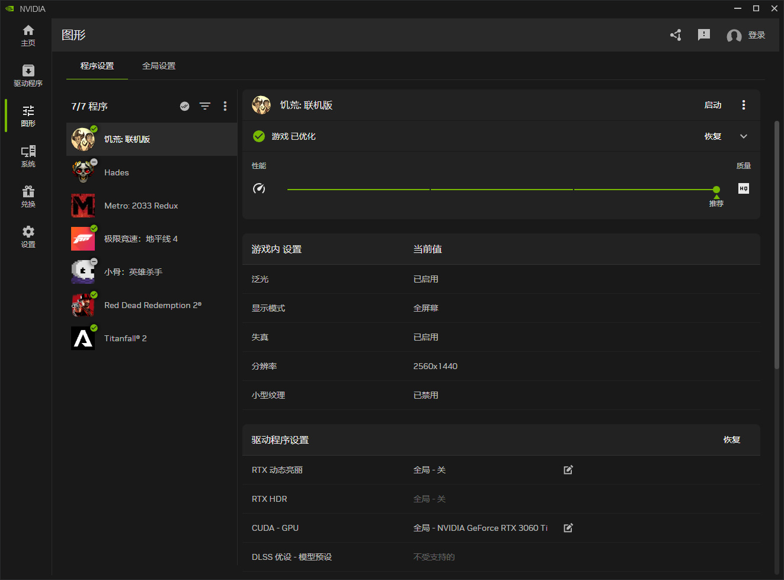Viewport: 784px width, 580px height.
Task: Select 饥荒: 联机版 in program list
Action: tap(152, 139)
